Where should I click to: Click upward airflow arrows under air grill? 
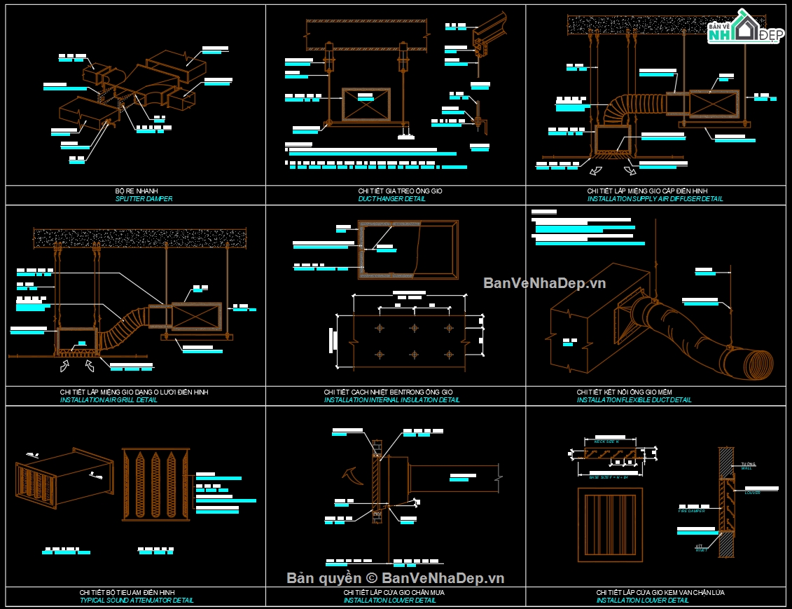click(77, 365)
